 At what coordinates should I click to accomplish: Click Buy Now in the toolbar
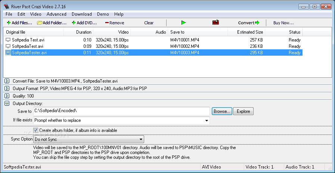click(283, 23)
